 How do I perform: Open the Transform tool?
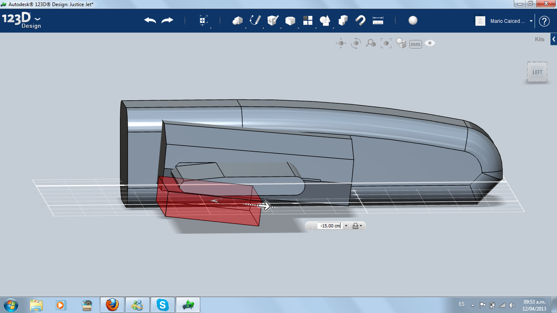tap(203, 20)
